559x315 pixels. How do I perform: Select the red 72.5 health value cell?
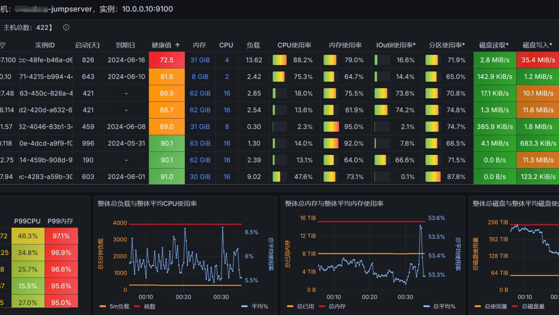coord(167,60)
